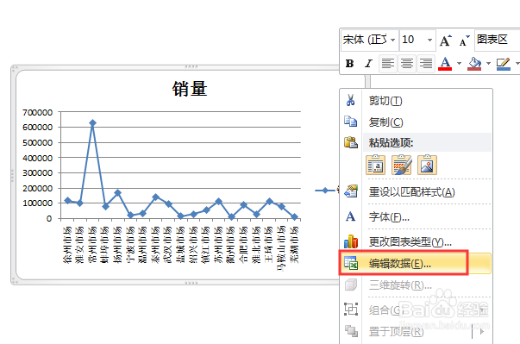Click the Font letter A icon
Viewport: 520px width, 344px height.
350,216
